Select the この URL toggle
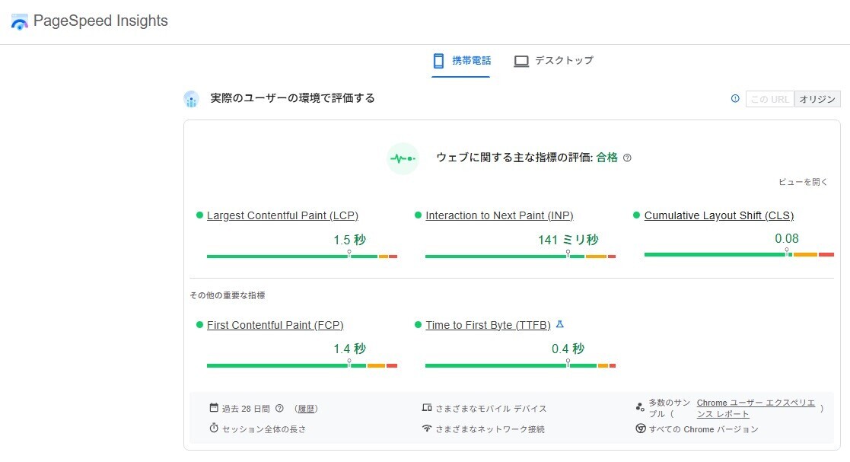Screen dimensions: 850x462 (x=770, y=99)
